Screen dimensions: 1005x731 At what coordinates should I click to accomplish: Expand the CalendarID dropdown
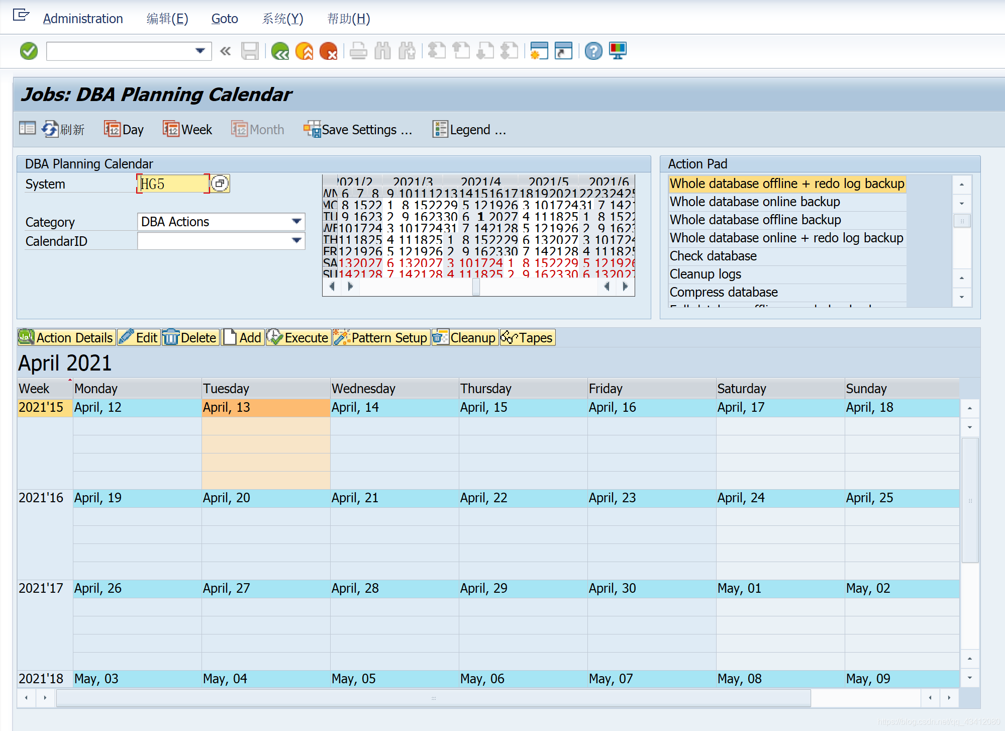[x=296, y=241]
